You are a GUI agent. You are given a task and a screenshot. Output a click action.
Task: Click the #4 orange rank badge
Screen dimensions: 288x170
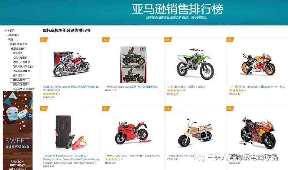click(x=230, y=40)
